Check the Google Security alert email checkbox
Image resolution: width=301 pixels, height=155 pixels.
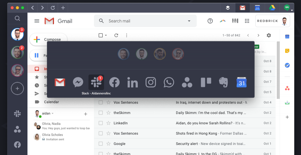coord(101,144)
